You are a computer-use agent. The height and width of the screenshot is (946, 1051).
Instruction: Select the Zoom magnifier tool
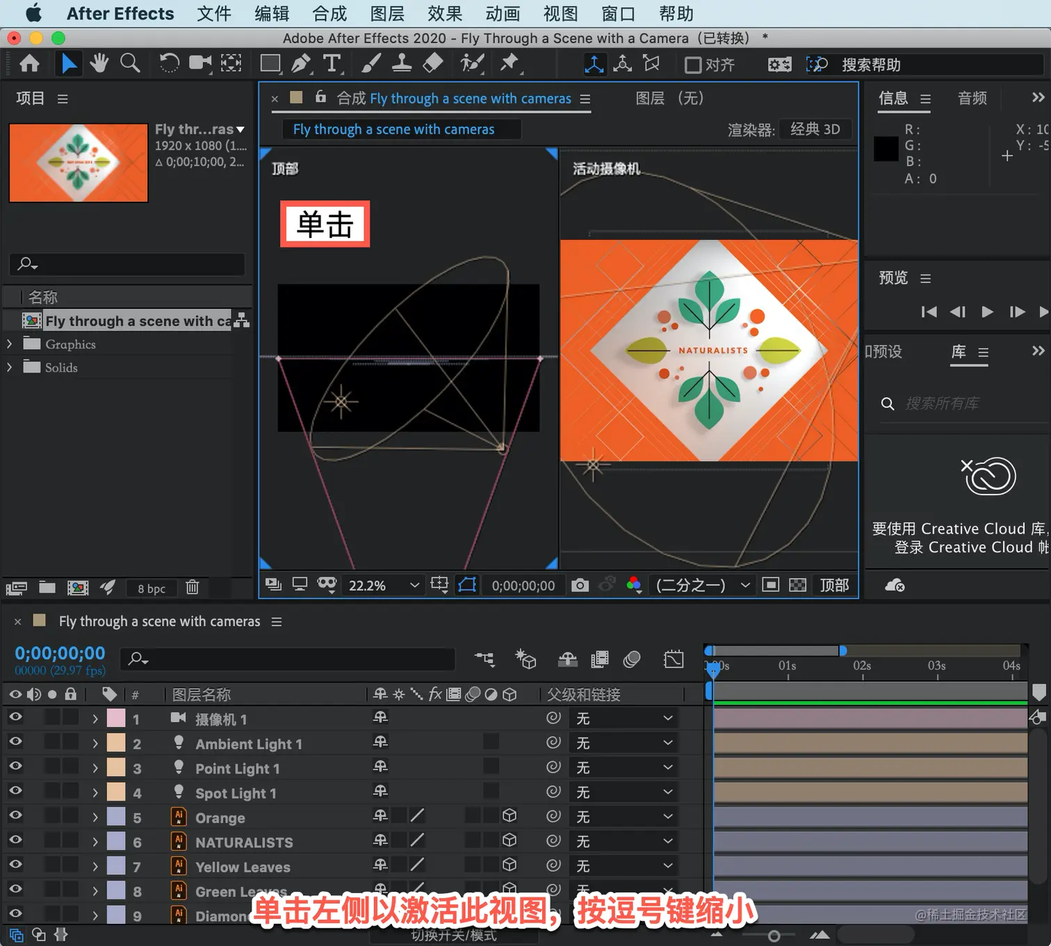[130, 64]
